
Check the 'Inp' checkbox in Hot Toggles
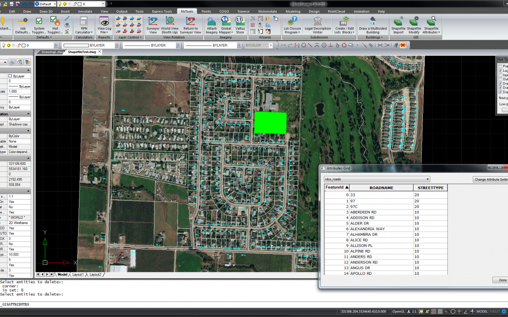[x=500, y=75]
